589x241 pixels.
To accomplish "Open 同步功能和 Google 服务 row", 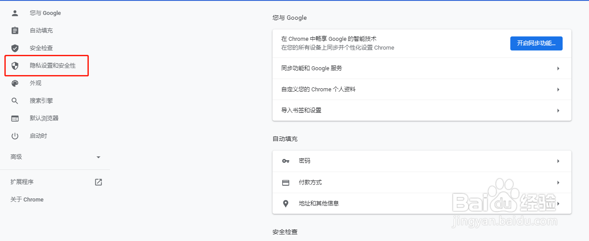I will coord(422,68).
